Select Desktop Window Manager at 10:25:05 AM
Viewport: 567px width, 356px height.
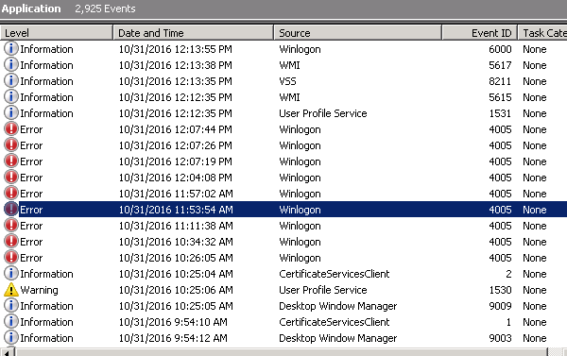click(x=337, y=306)
